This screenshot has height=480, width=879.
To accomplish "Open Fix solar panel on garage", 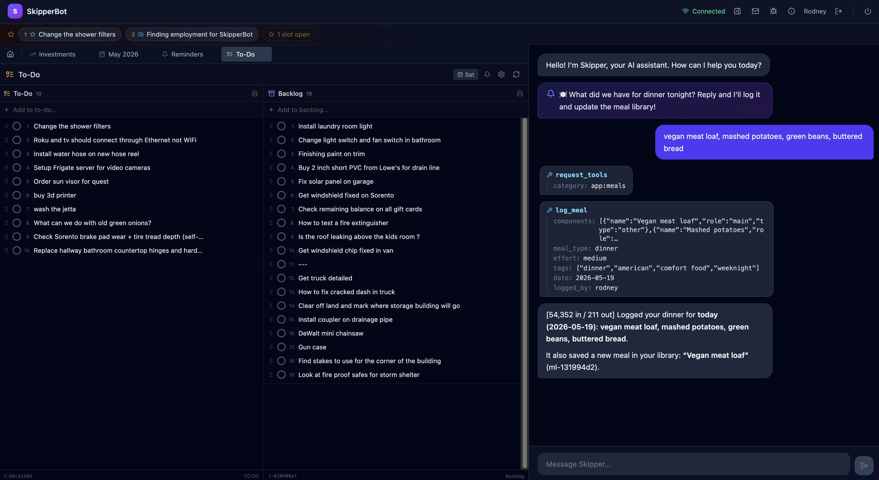I will [336, 181].
